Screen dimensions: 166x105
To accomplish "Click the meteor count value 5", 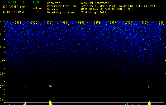I will point(37,12).
